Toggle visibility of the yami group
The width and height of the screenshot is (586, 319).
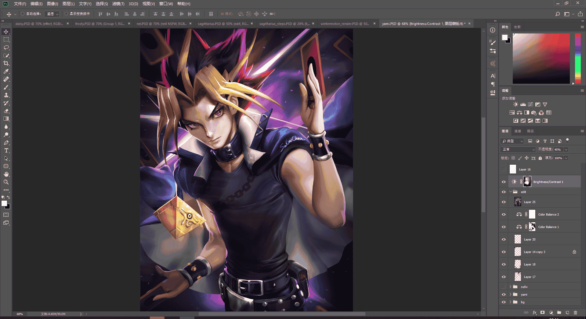pos(504,294)
